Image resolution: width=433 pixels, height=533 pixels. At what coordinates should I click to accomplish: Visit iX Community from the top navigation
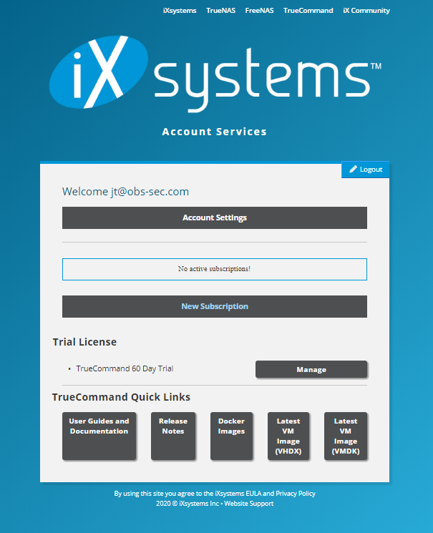366,11
